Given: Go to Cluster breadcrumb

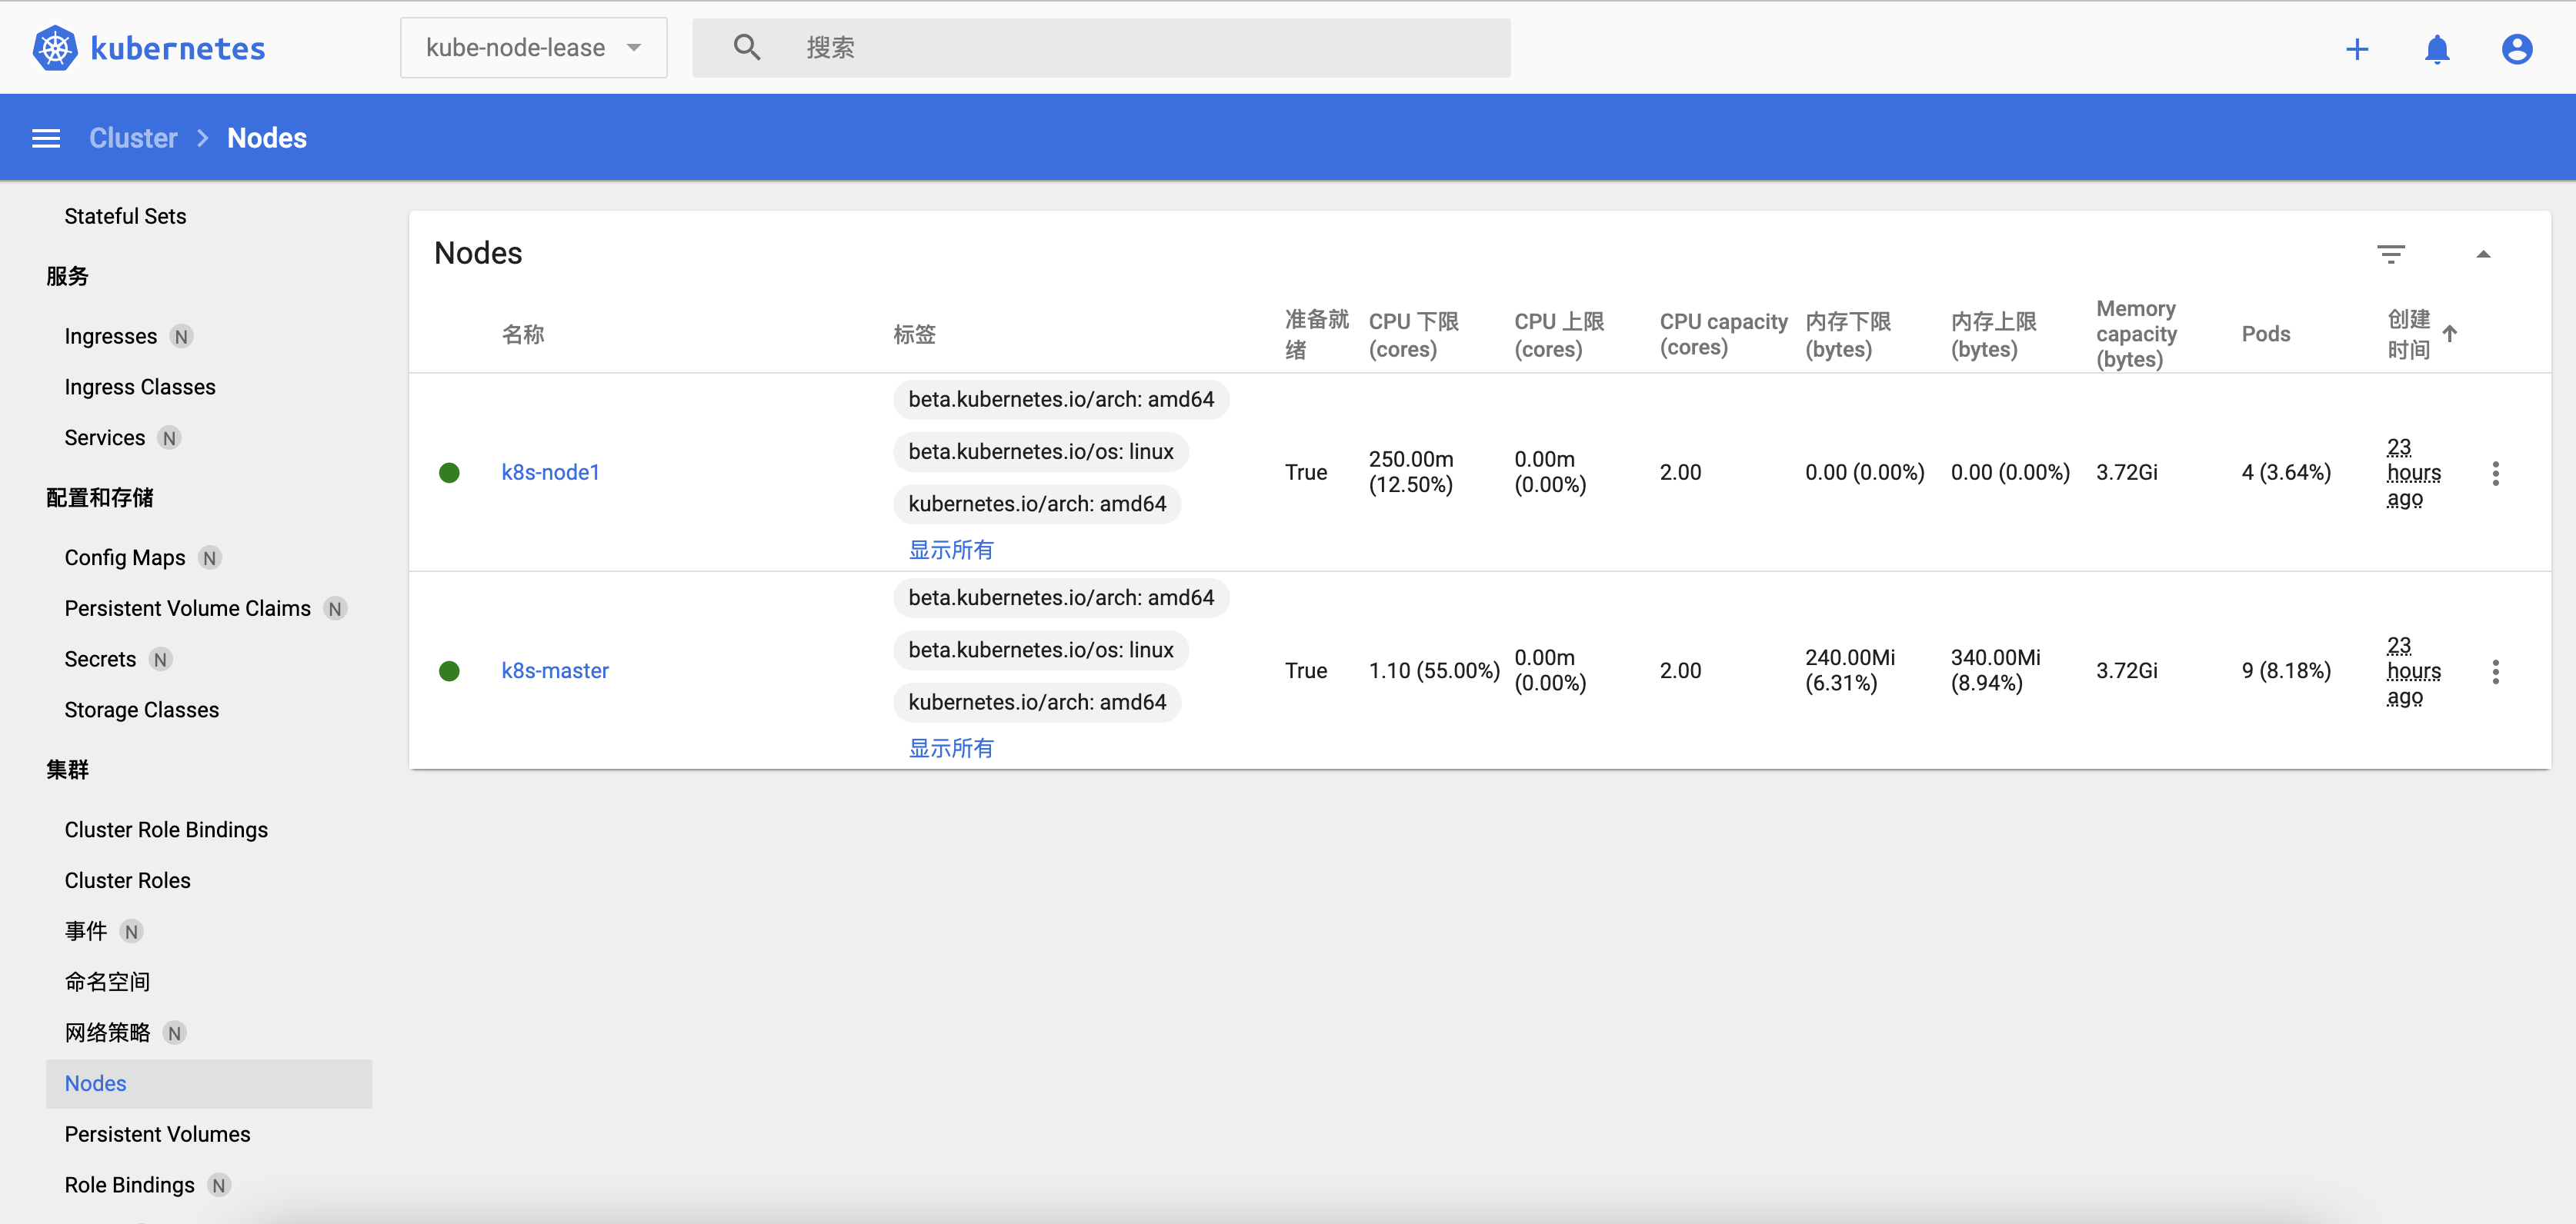Looking at the screenshot, I should [133, 138].
